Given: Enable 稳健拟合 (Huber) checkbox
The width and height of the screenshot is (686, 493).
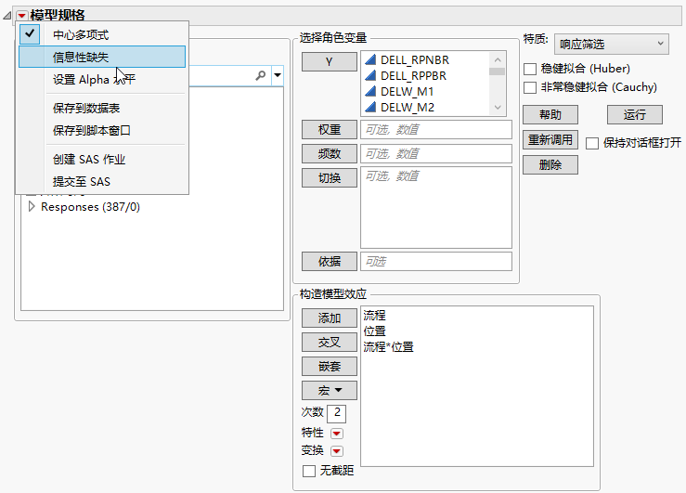Looking at the screenshot, I should point(530,69).
